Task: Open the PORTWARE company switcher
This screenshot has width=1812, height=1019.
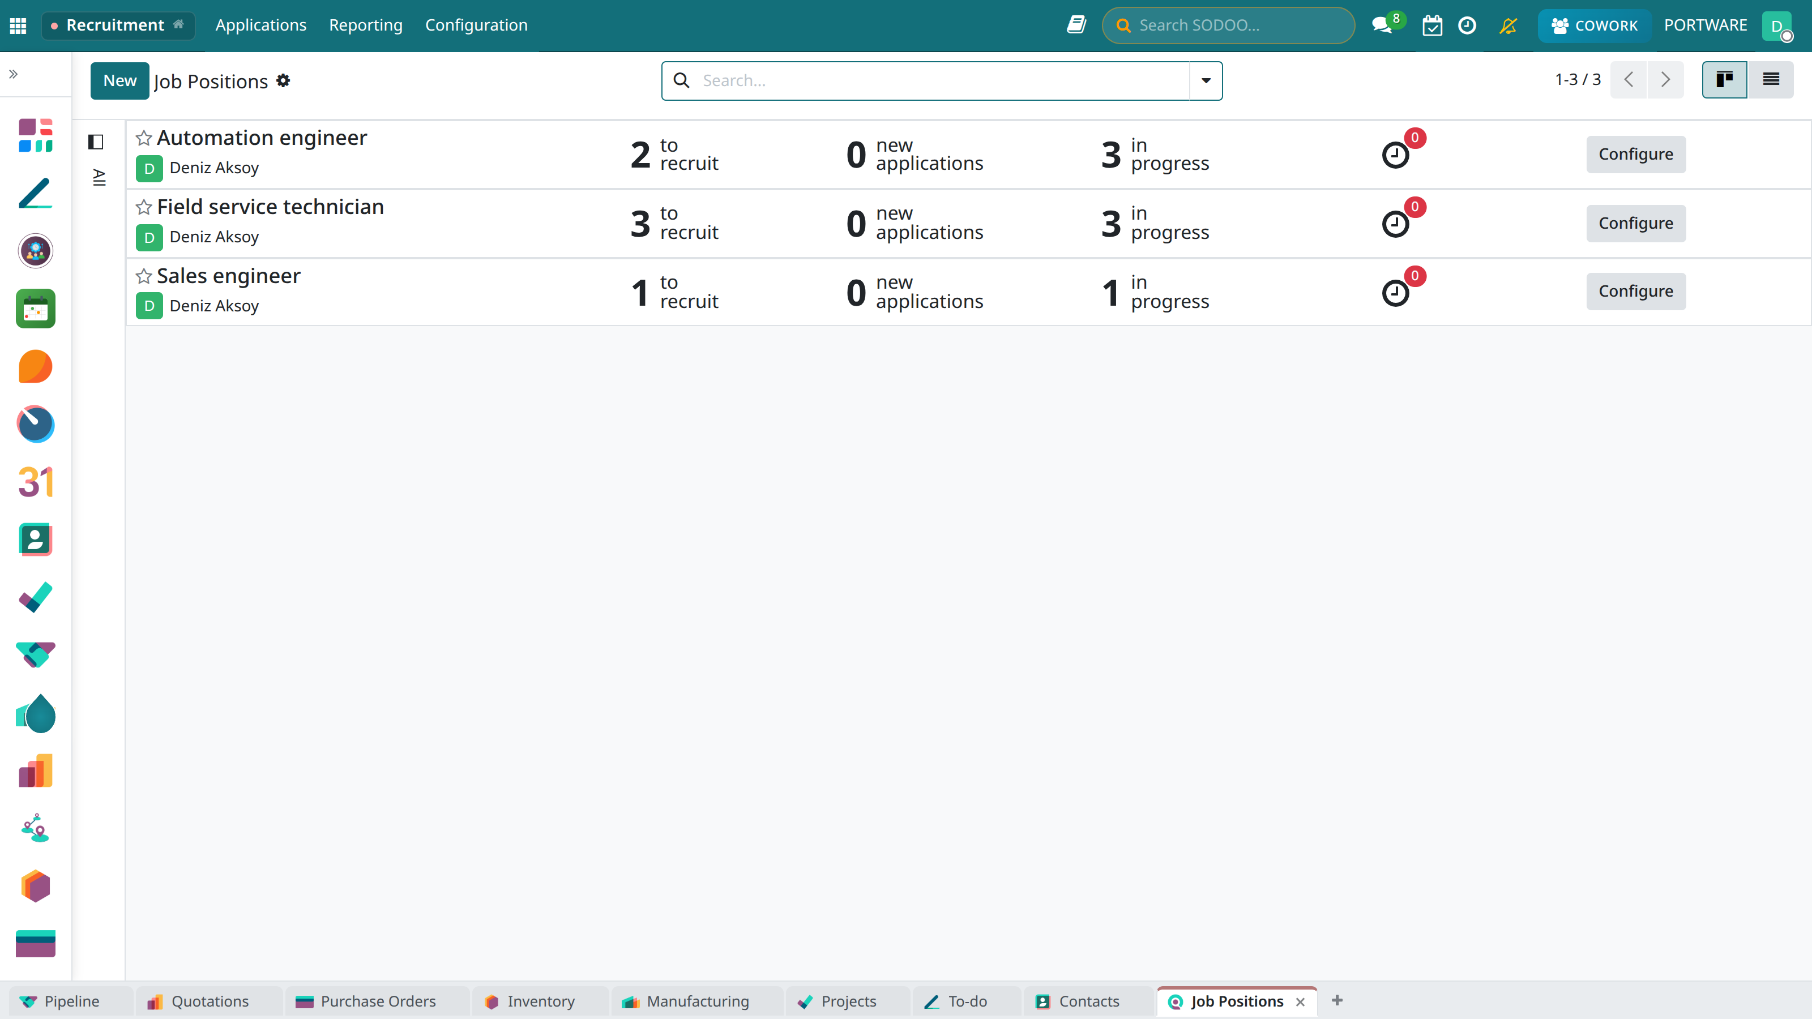Action: [1705, 25]
